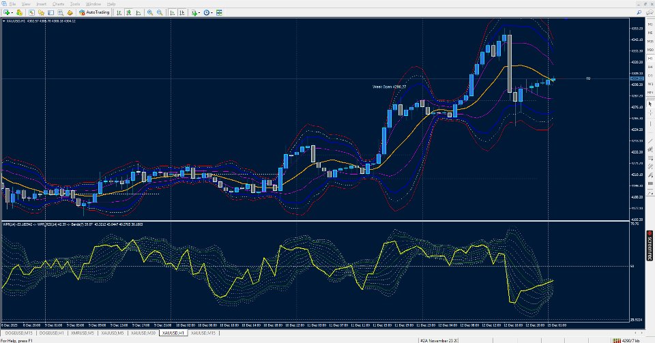The width and height of the screenshot is (655, 343).
Task: Select the Vertical Line drawing tool
Action: 650,124
